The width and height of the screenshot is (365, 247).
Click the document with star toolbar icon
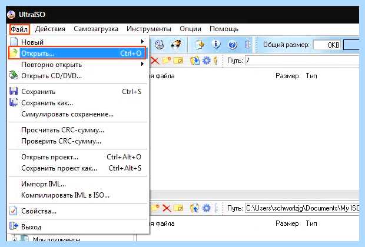pyautogui.click(x=200, y=45)
